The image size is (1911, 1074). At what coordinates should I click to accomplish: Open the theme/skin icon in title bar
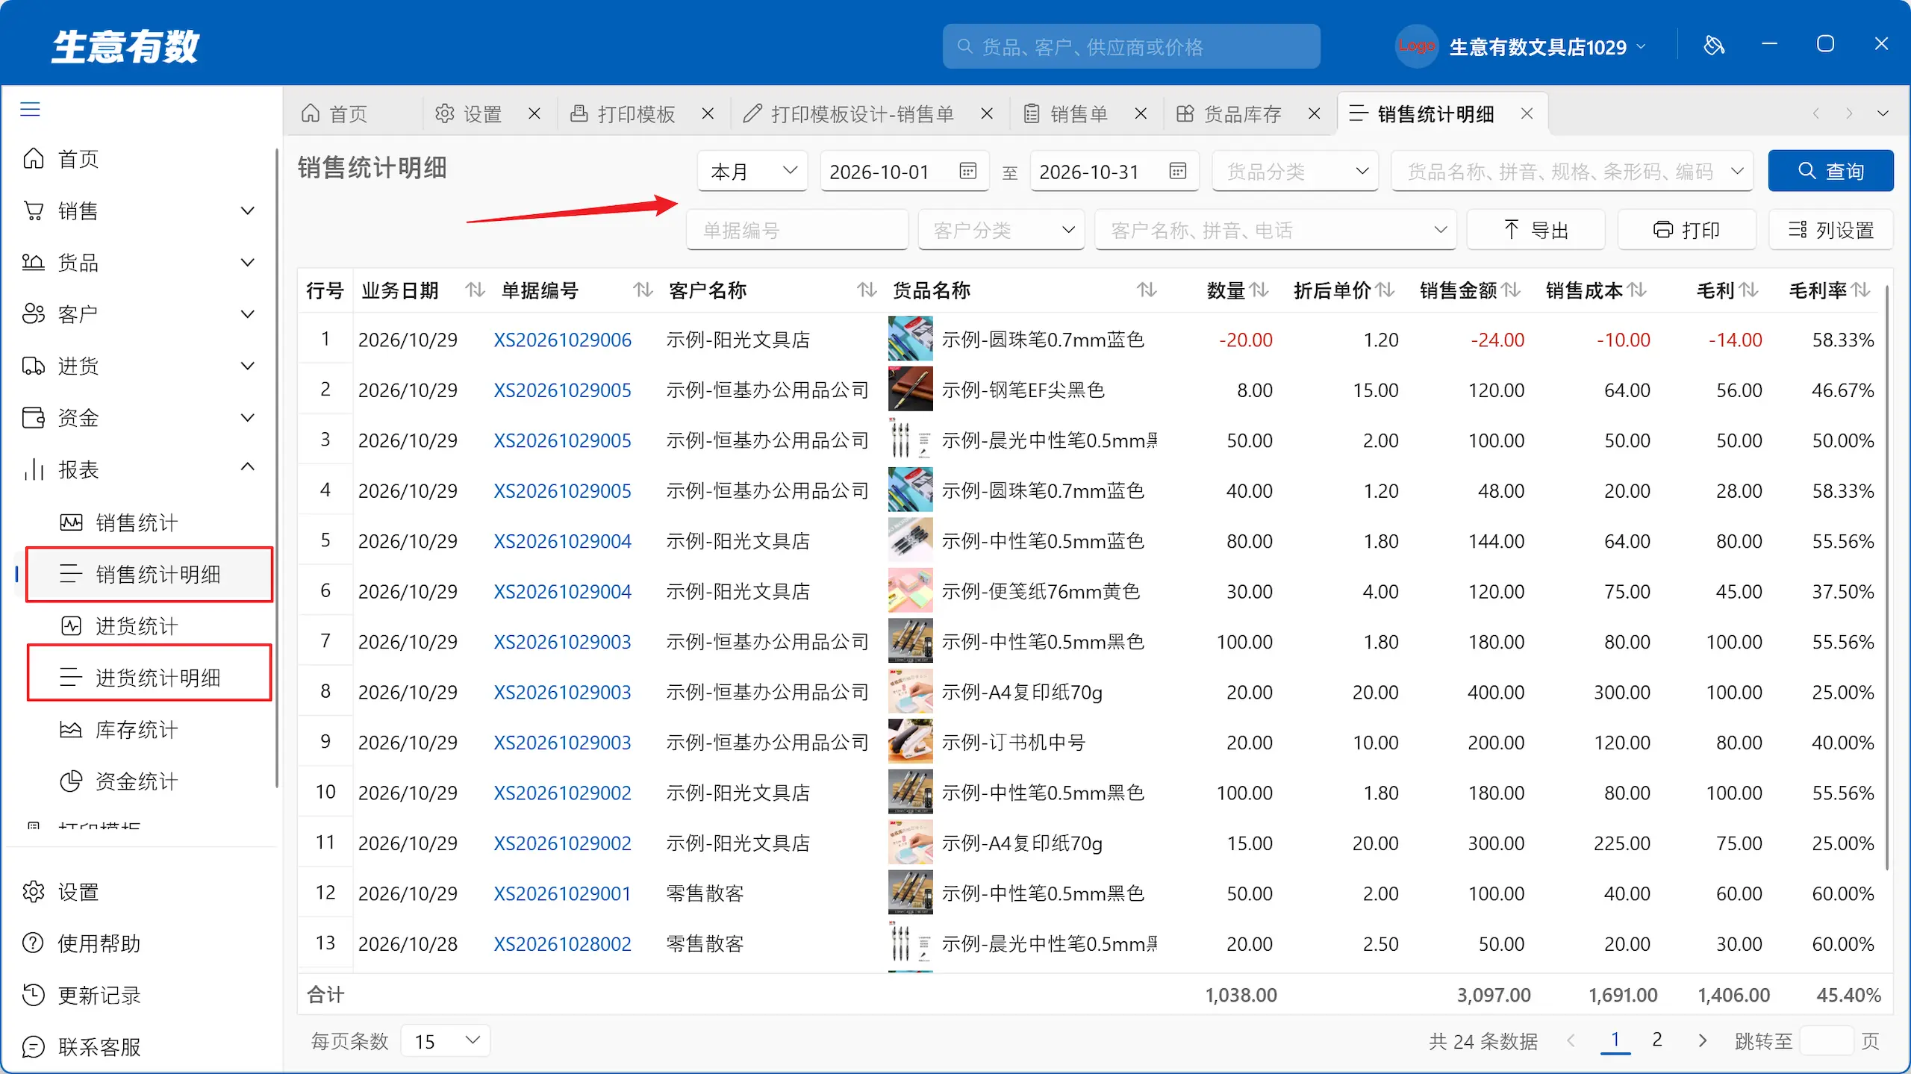[x=1714, y=46]
